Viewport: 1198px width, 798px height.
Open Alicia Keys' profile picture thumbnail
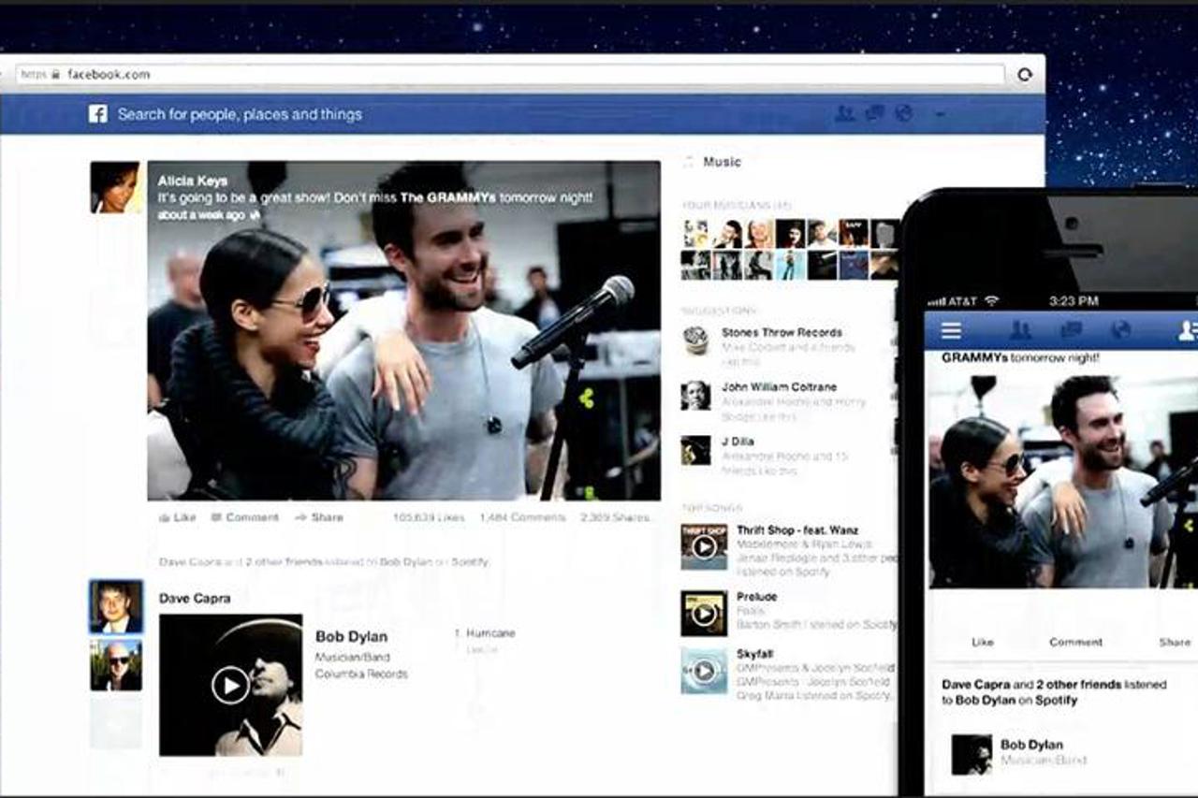(116, 187)
